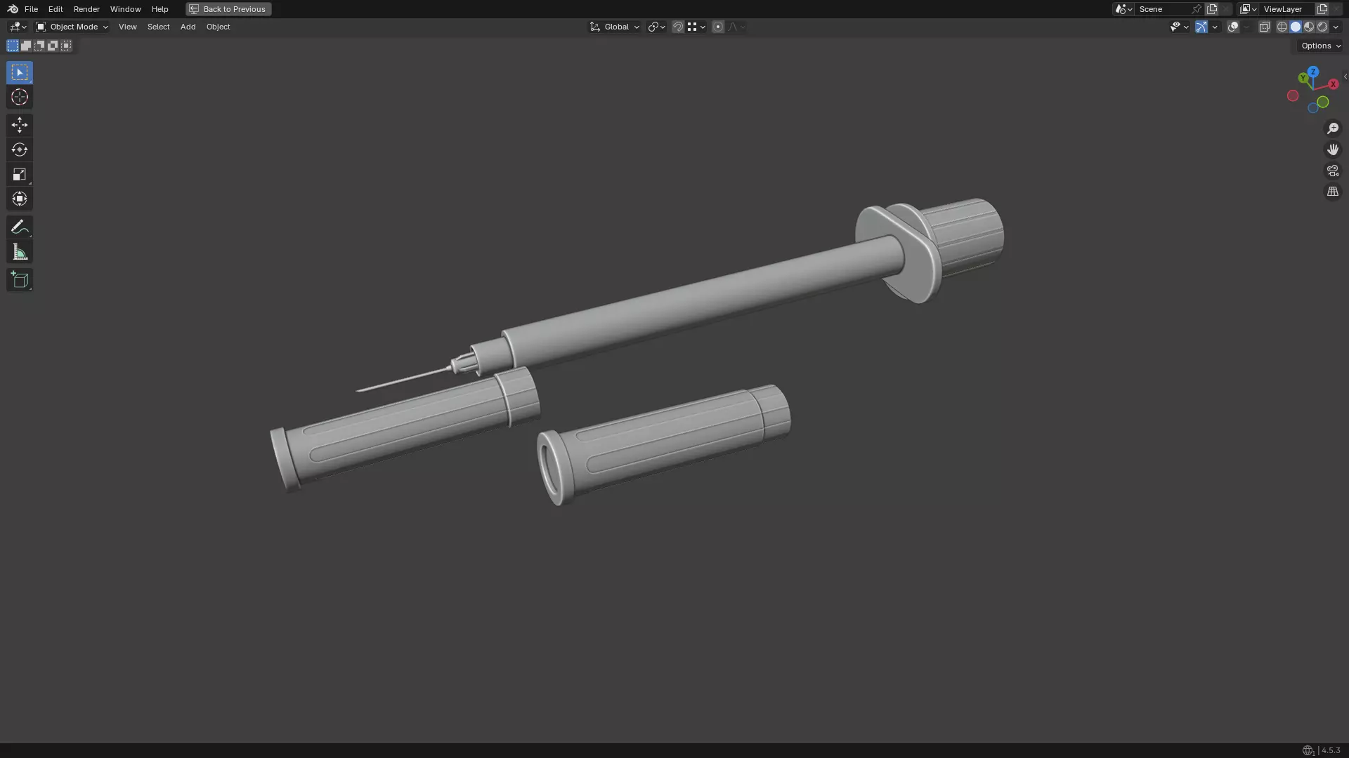1349x758 pixels.
Task: Click the navigation gizmo Y axis
Action: coord(1303,78)
